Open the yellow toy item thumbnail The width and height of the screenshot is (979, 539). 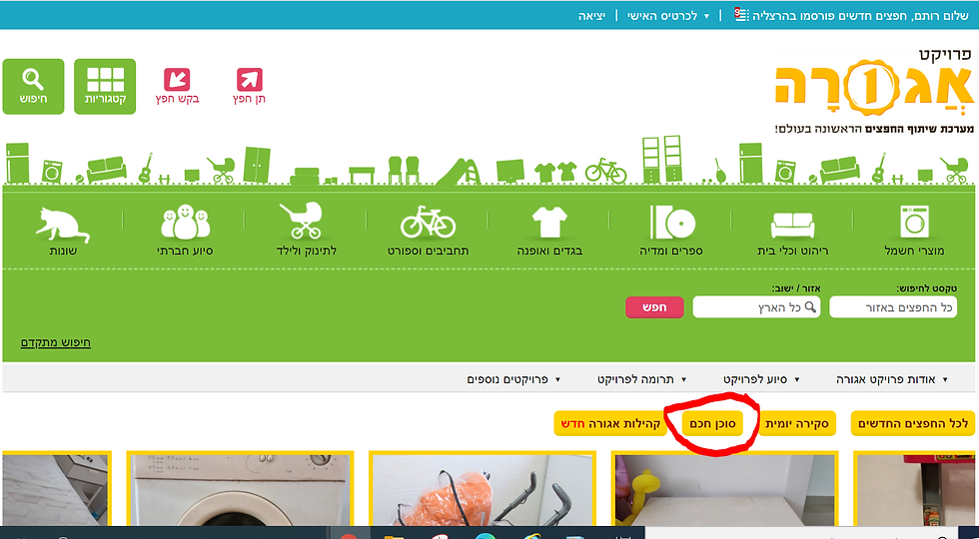click(x=724, y=488)
